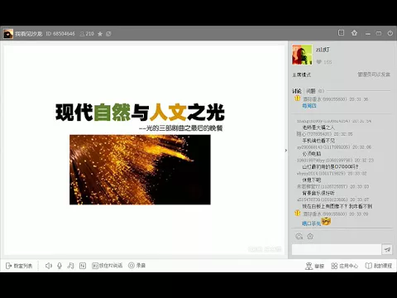Image resolution: width=397 pixels, height=298 pixels.
Task: Open the member count icon showing 210
Action: pyautogui.click(x=87, y=34)
